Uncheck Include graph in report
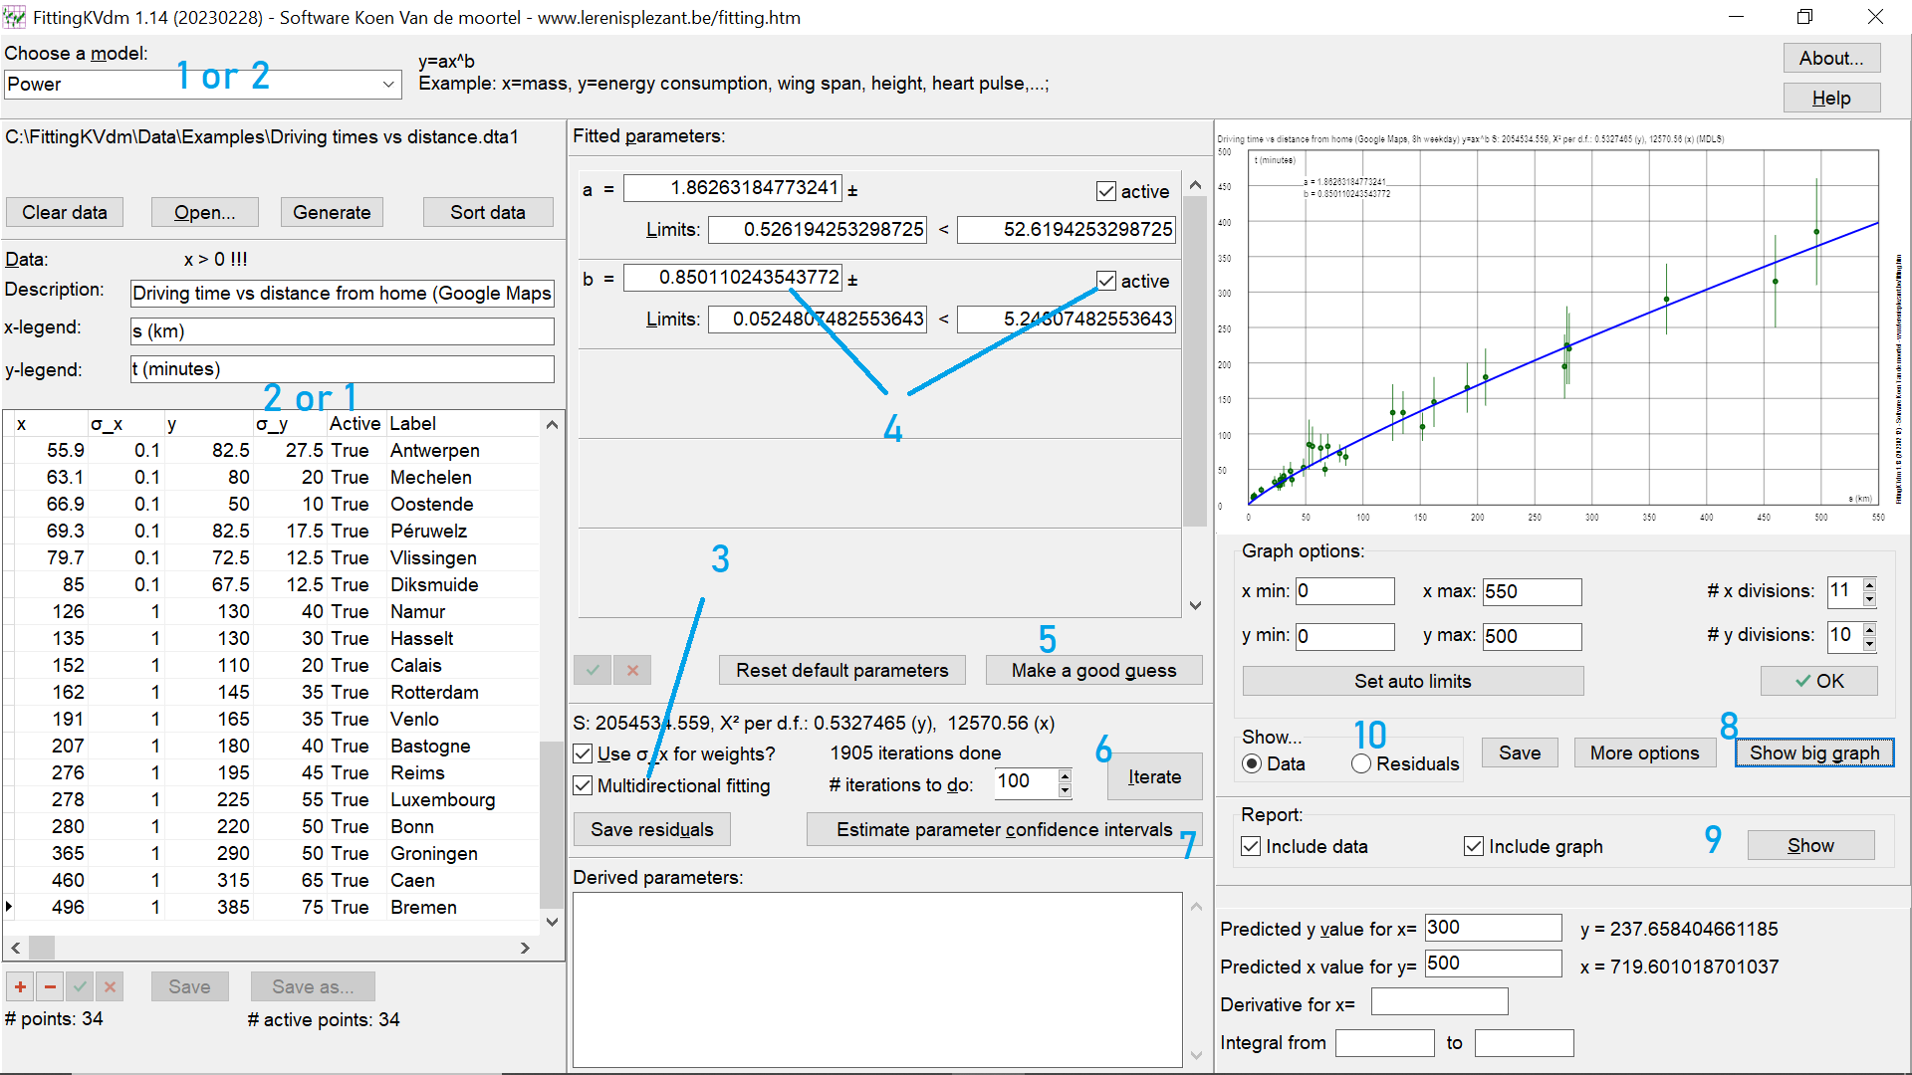The width and height of the screenshot is (1912, 1075). pos(1474,846)
